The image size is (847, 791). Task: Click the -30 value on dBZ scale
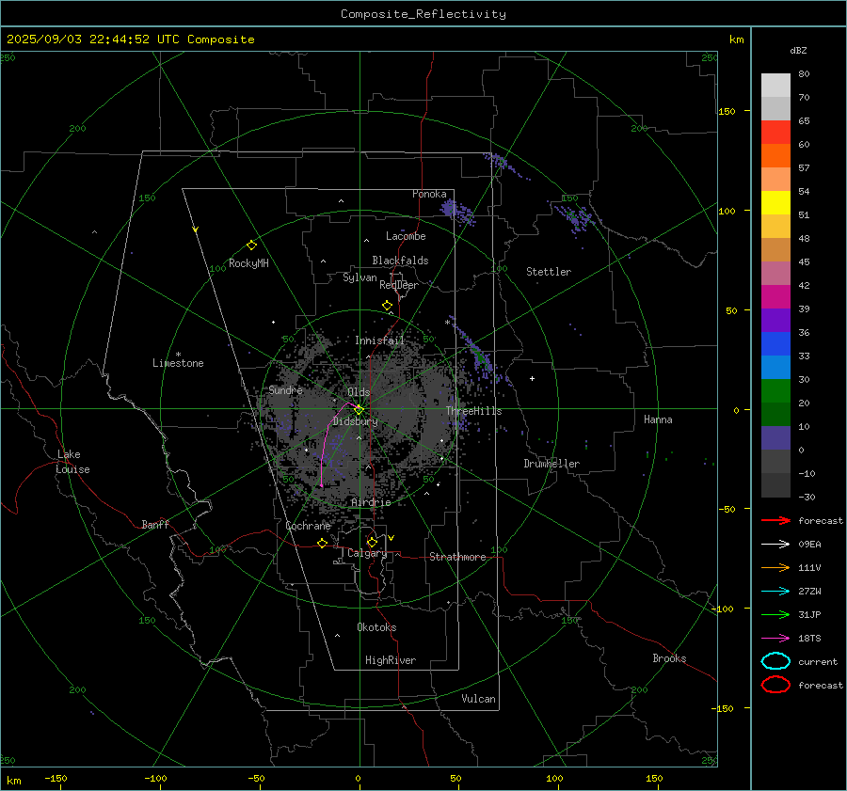[x=807, y=497]
